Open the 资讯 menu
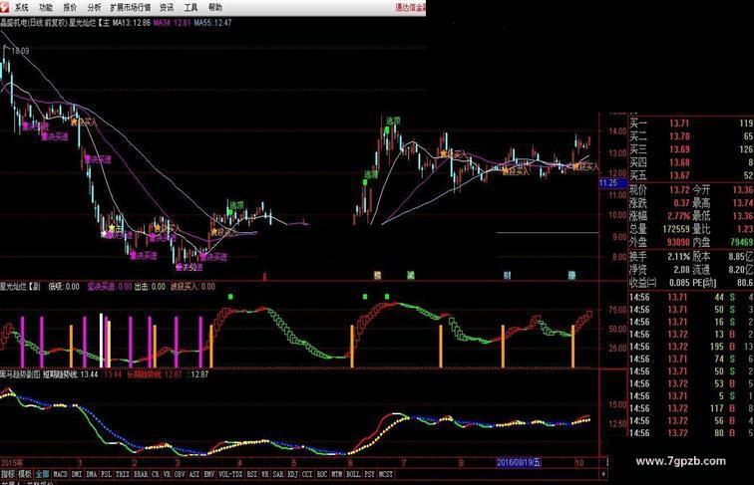 (x=167, y=7)
